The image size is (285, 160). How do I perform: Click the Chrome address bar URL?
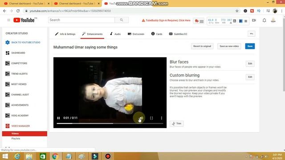point(70,11)
